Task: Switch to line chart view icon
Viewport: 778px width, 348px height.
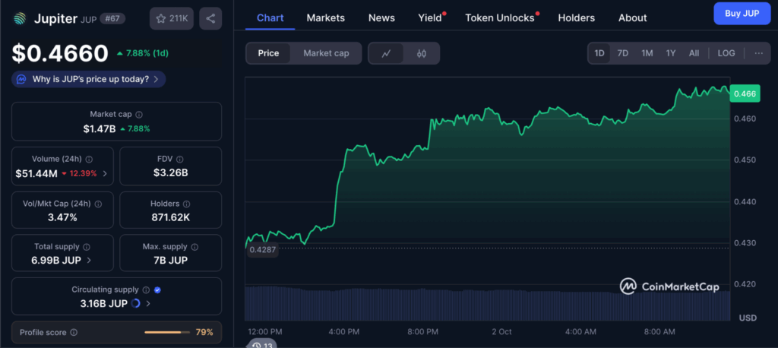Action: coord(386,53)
